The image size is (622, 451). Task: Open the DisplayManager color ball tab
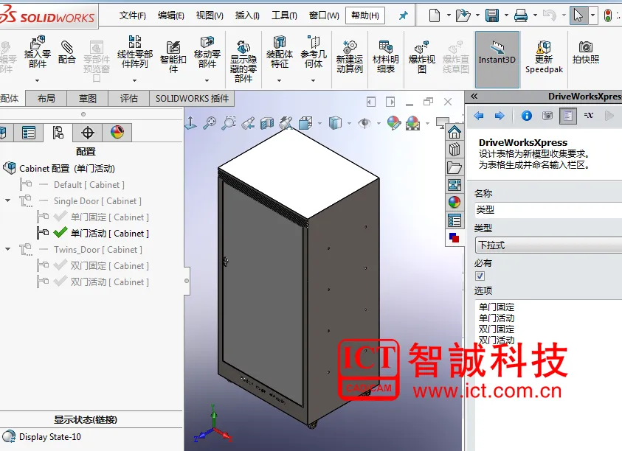[117, 133]
